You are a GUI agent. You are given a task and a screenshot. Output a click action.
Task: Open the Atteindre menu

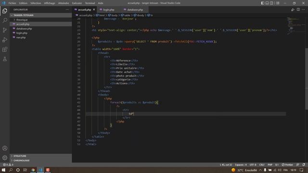[x=64, y=3]
